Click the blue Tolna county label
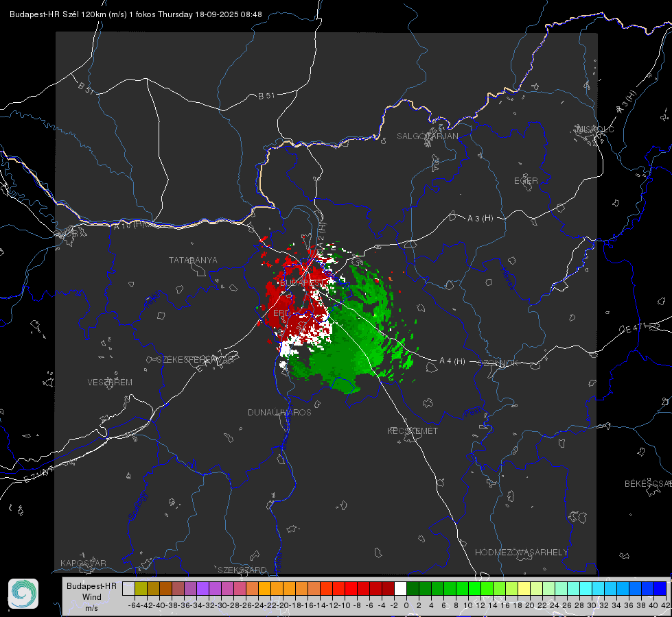672x617 pixels. (279, 562)
